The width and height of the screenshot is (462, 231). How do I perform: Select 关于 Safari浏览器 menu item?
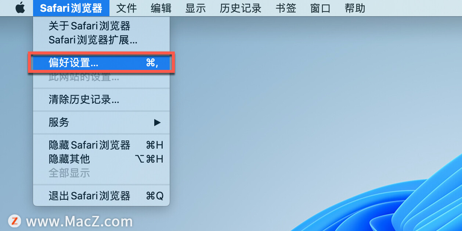[101, 26]
